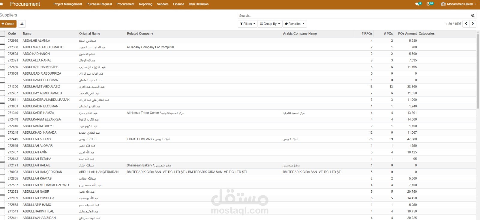Tick checkbox for ABDO KADHANON
The image size is (480, 220).
[2, 54]
